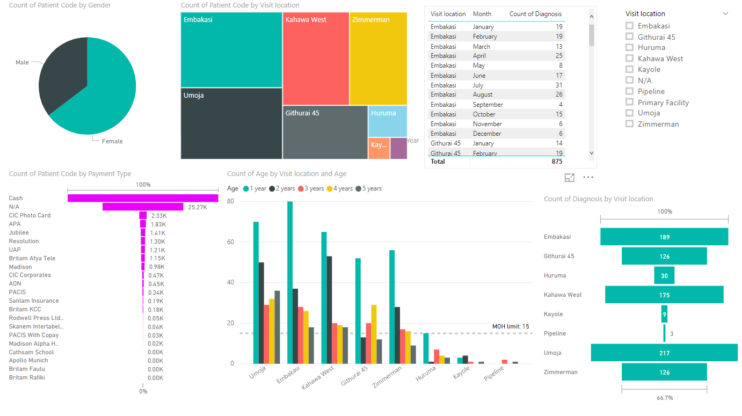Check the Pipeline slicer checkbox
The image size is (742, 416).
[x=629, y=91]
